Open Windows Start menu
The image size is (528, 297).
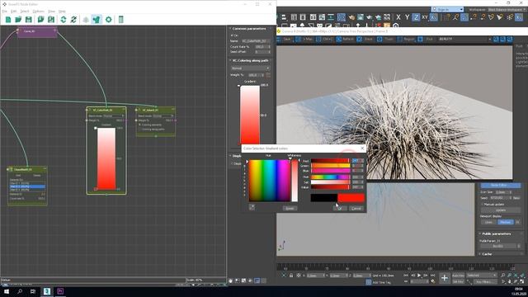pyautogui.click(x=7, y=291)
